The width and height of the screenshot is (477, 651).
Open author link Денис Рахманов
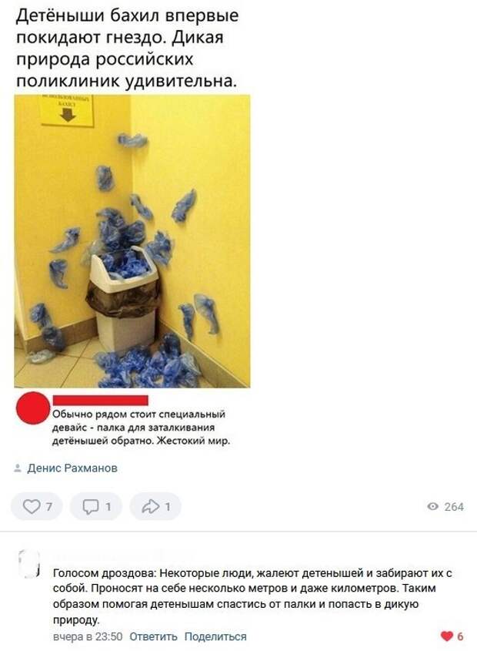tap(72, 468)
